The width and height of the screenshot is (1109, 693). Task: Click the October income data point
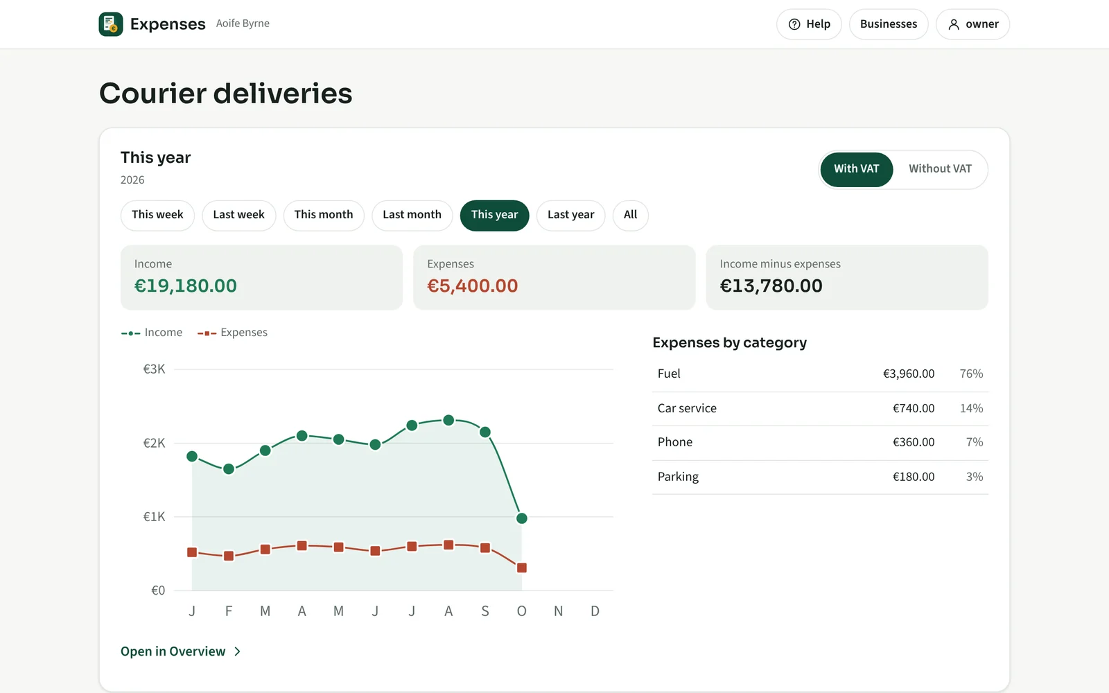[522, 518]
